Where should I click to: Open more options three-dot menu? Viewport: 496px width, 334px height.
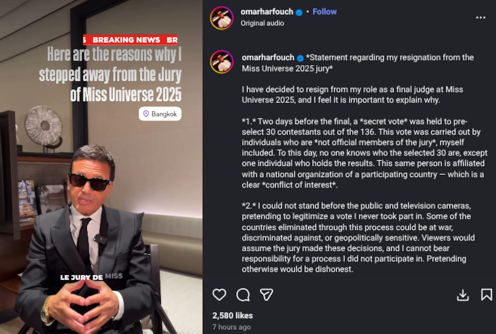pyautogui.click(x=481, y=18)
